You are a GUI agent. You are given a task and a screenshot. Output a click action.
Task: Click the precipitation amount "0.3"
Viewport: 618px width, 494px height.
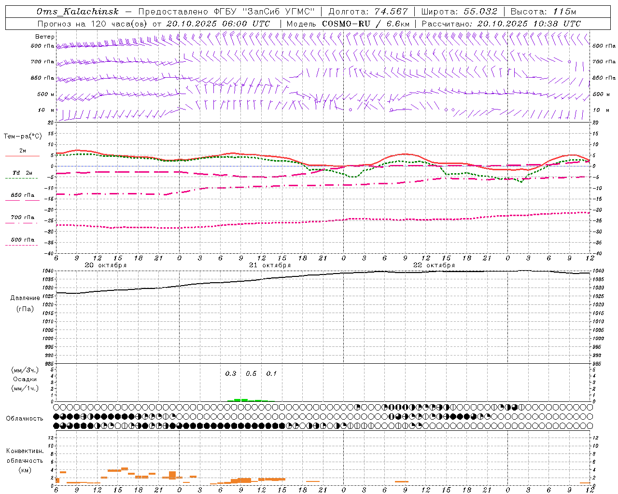point(231,373)
